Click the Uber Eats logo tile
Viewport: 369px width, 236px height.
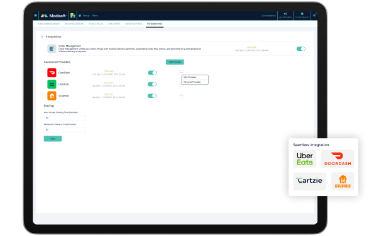(304, 159)
